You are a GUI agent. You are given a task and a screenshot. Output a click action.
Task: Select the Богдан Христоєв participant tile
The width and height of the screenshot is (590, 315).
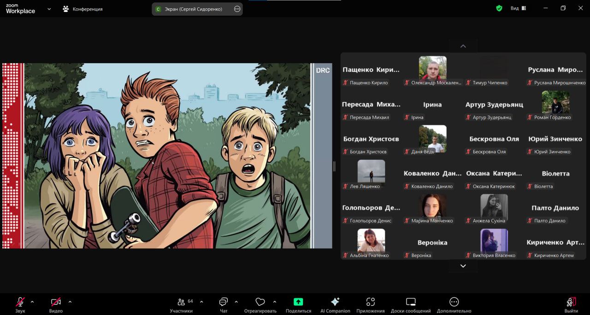371,139
